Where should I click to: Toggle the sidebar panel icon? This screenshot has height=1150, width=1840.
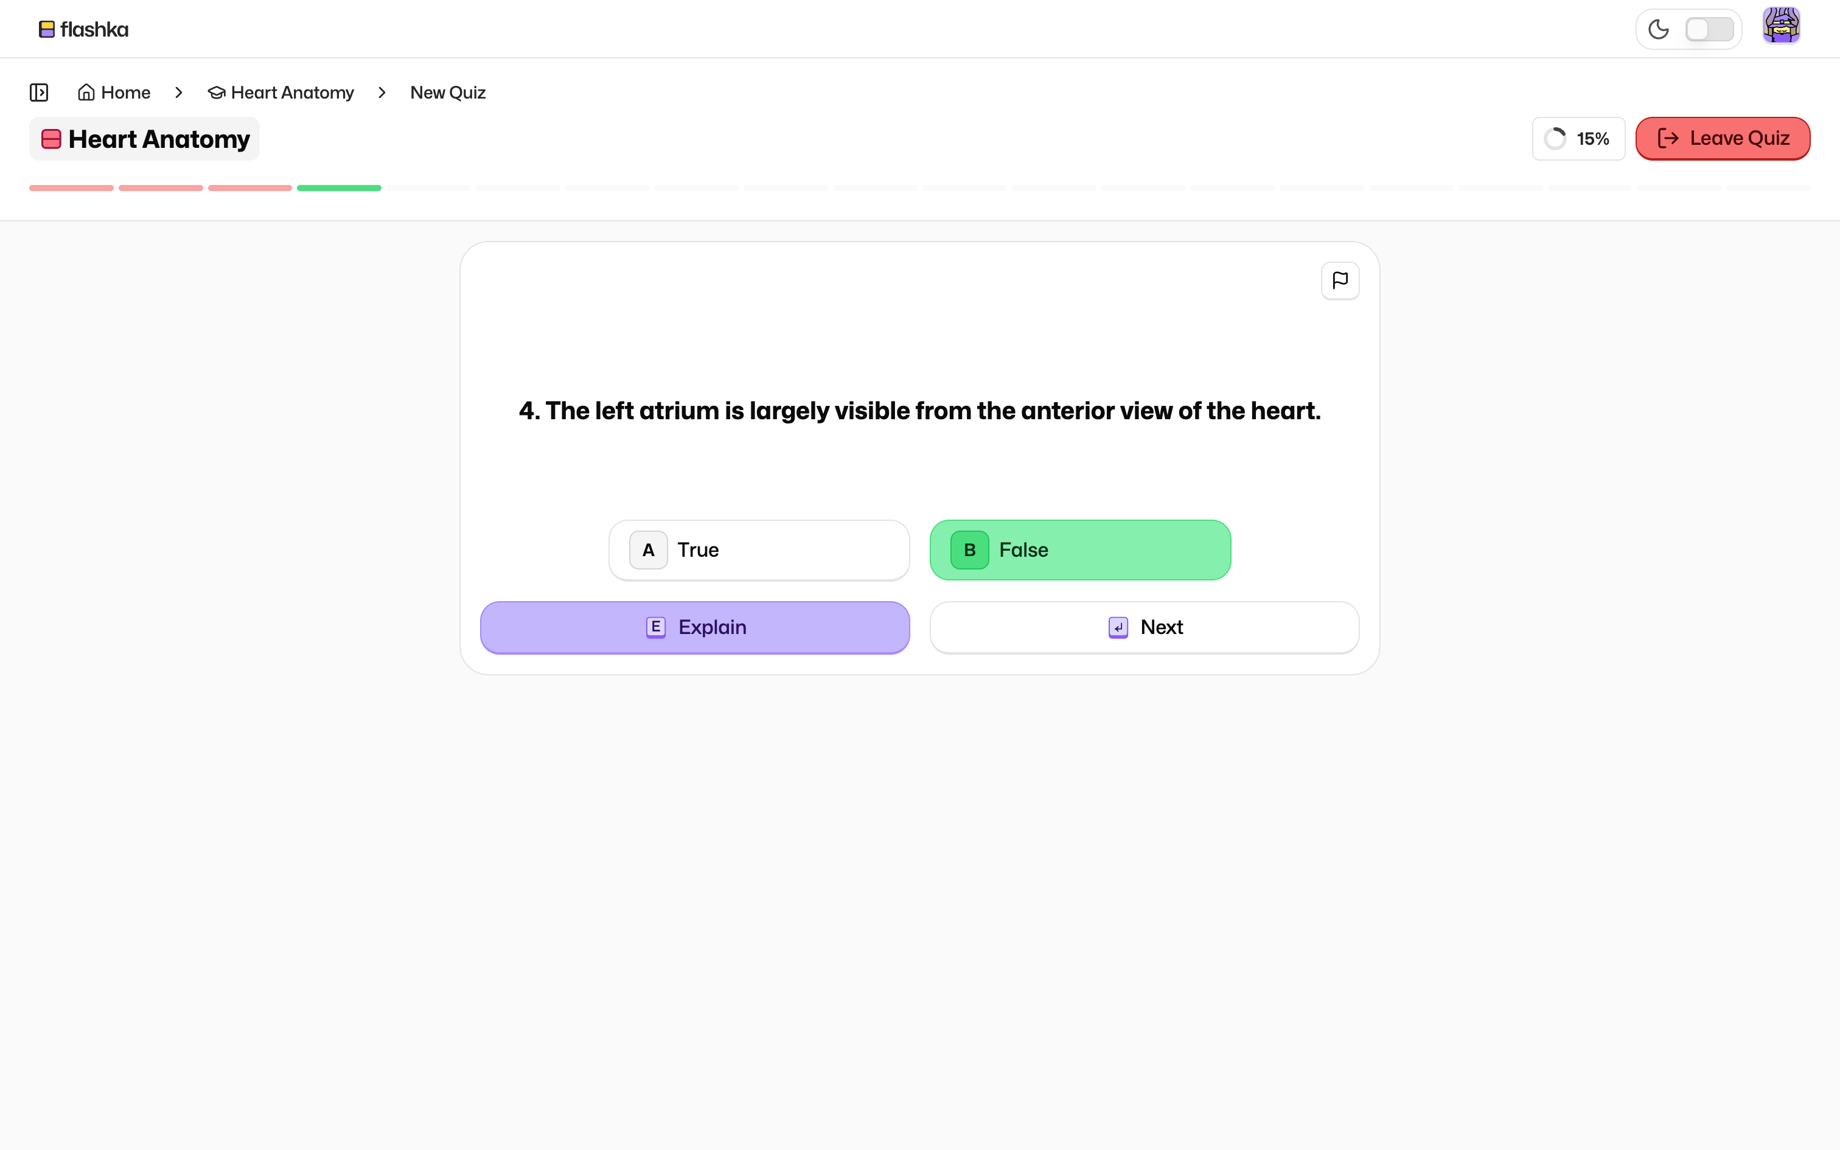click(39, 92)
